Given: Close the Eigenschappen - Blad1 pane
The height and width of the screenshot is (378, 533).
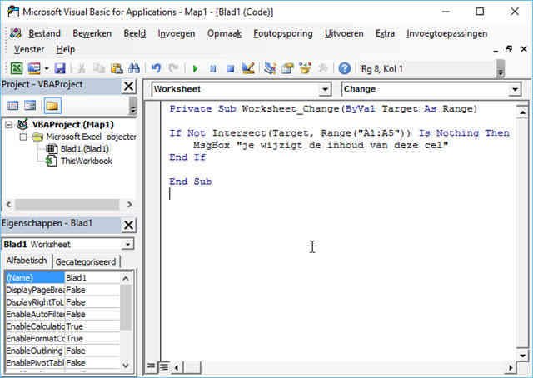Looking at the screenshot, I should coord(128,225).
